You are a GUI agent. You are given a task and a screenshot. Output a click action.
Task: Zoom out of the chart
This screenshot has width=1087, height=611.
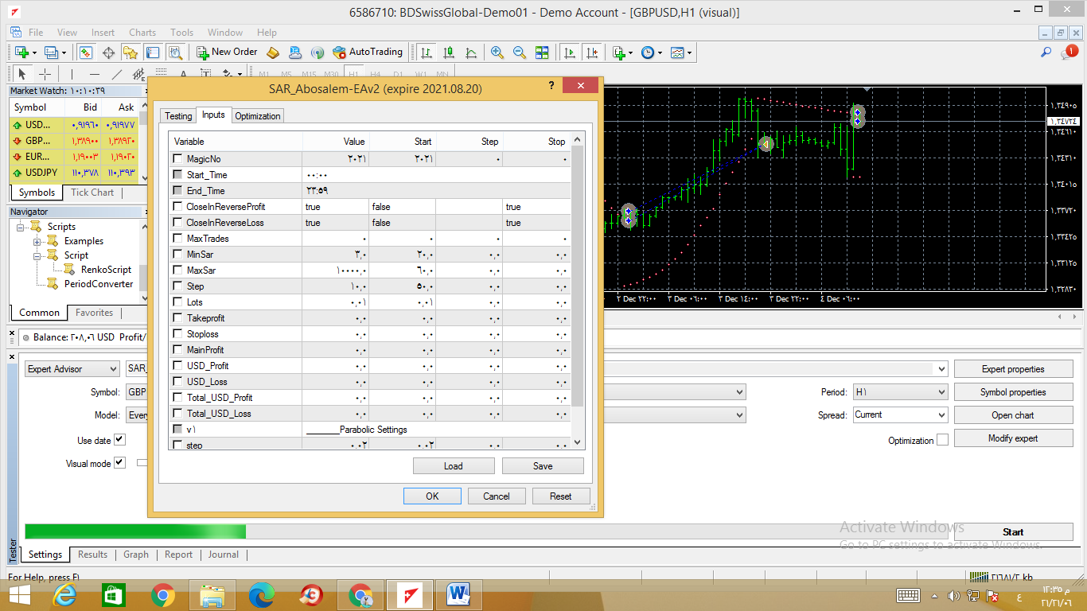(x=520, y=53)
